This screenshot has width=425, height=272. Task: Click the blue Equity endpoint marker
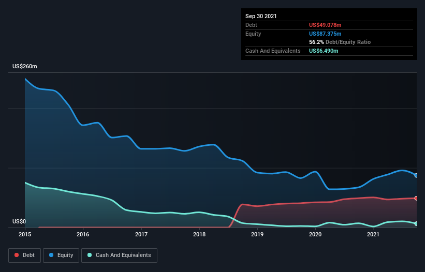[416, 175]
